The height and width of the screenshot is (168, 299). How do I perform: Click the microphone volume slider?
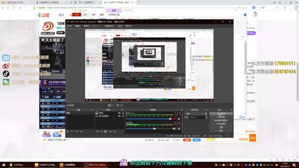pos(148,119)
